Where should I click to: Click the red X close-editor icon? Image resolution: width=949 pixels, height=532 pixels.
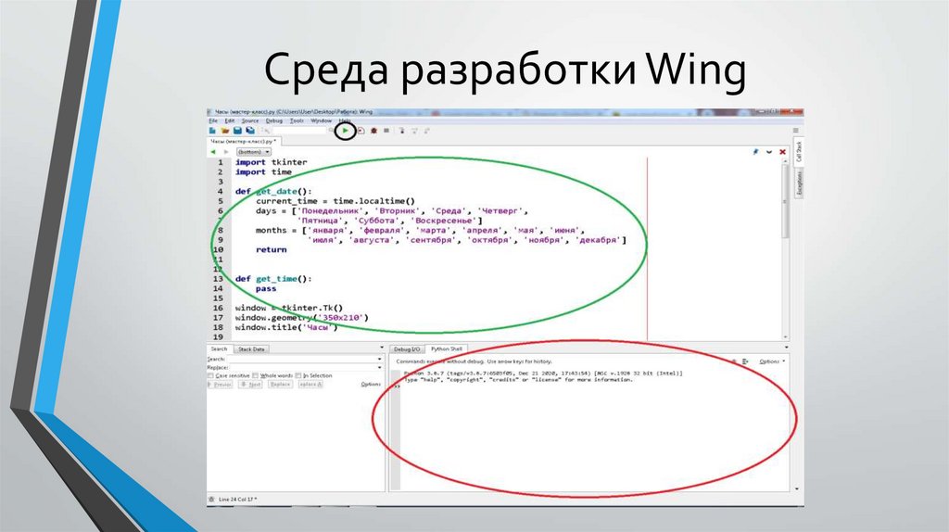coord(784,150)
